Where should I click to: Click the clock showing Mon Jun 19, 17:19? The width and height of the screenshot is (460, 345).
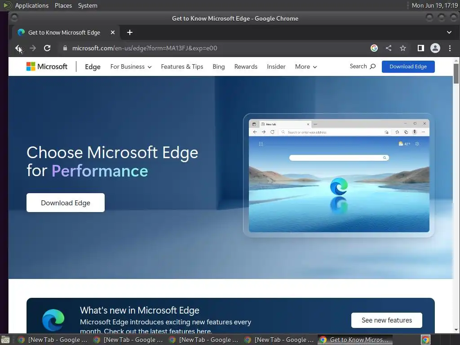pos(435,5)
